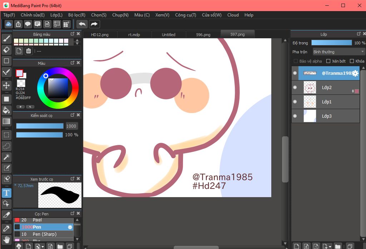Select the Hand pan tool

pyautogui.click(x=6, y=239)
